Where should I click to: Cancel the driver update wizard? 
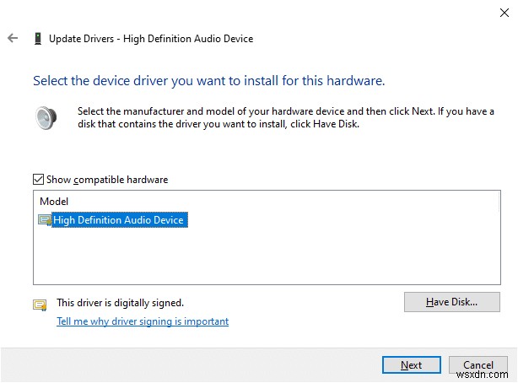(x=478, y=365)
